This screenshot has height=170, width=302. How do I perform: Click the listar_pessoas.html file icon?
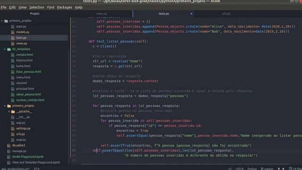tap(13, 72)
